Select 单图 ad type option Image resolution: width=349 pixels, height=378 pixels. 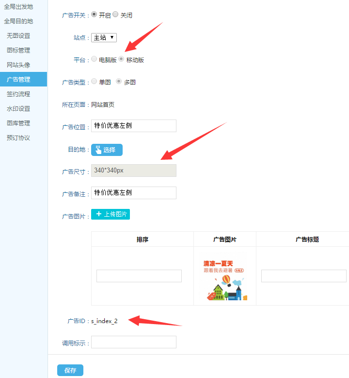coord(94,82)
